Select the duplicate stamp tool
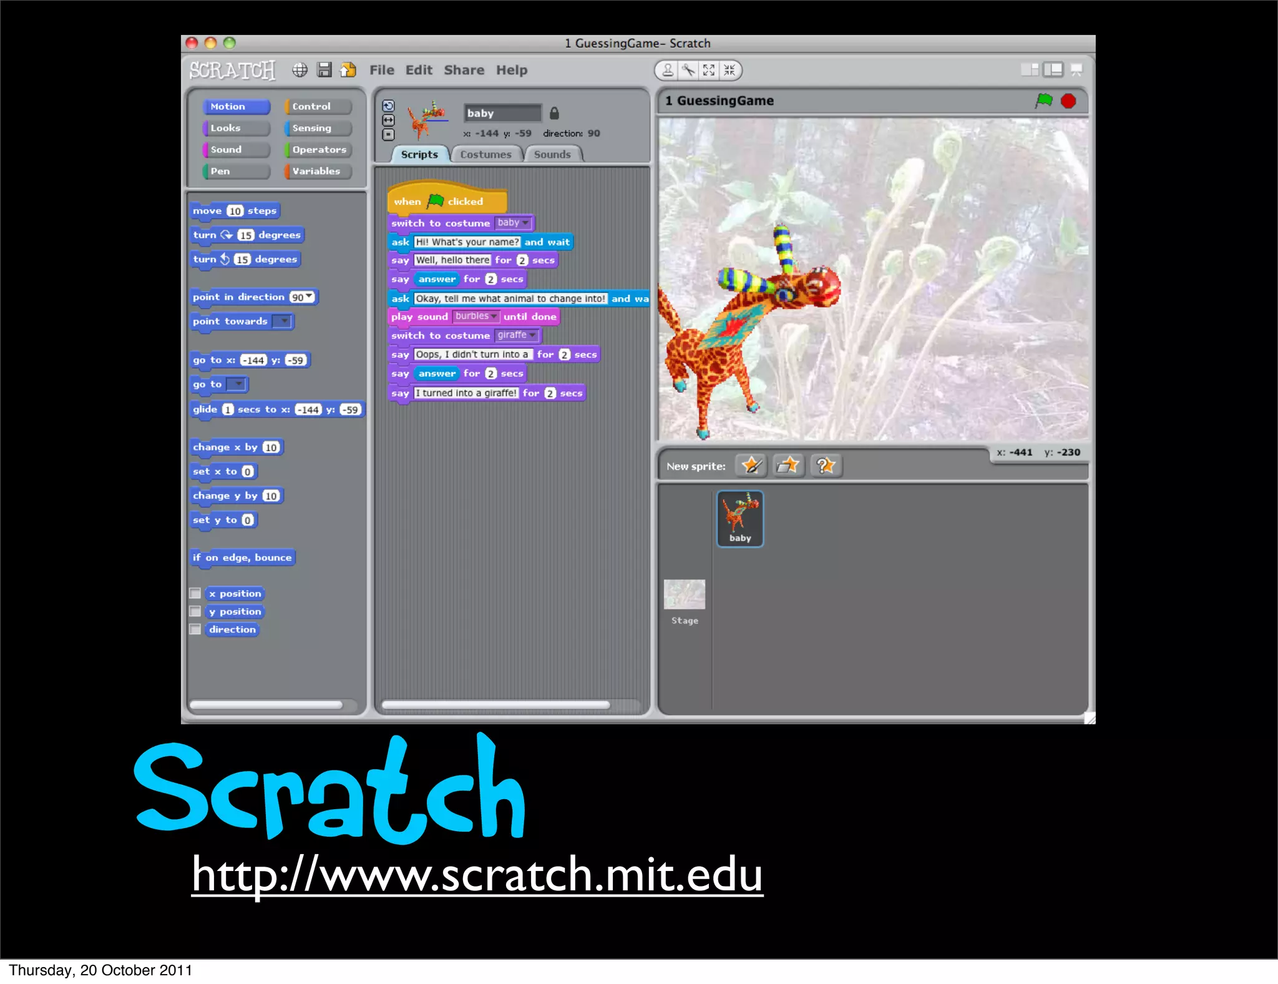 [668, 70]
